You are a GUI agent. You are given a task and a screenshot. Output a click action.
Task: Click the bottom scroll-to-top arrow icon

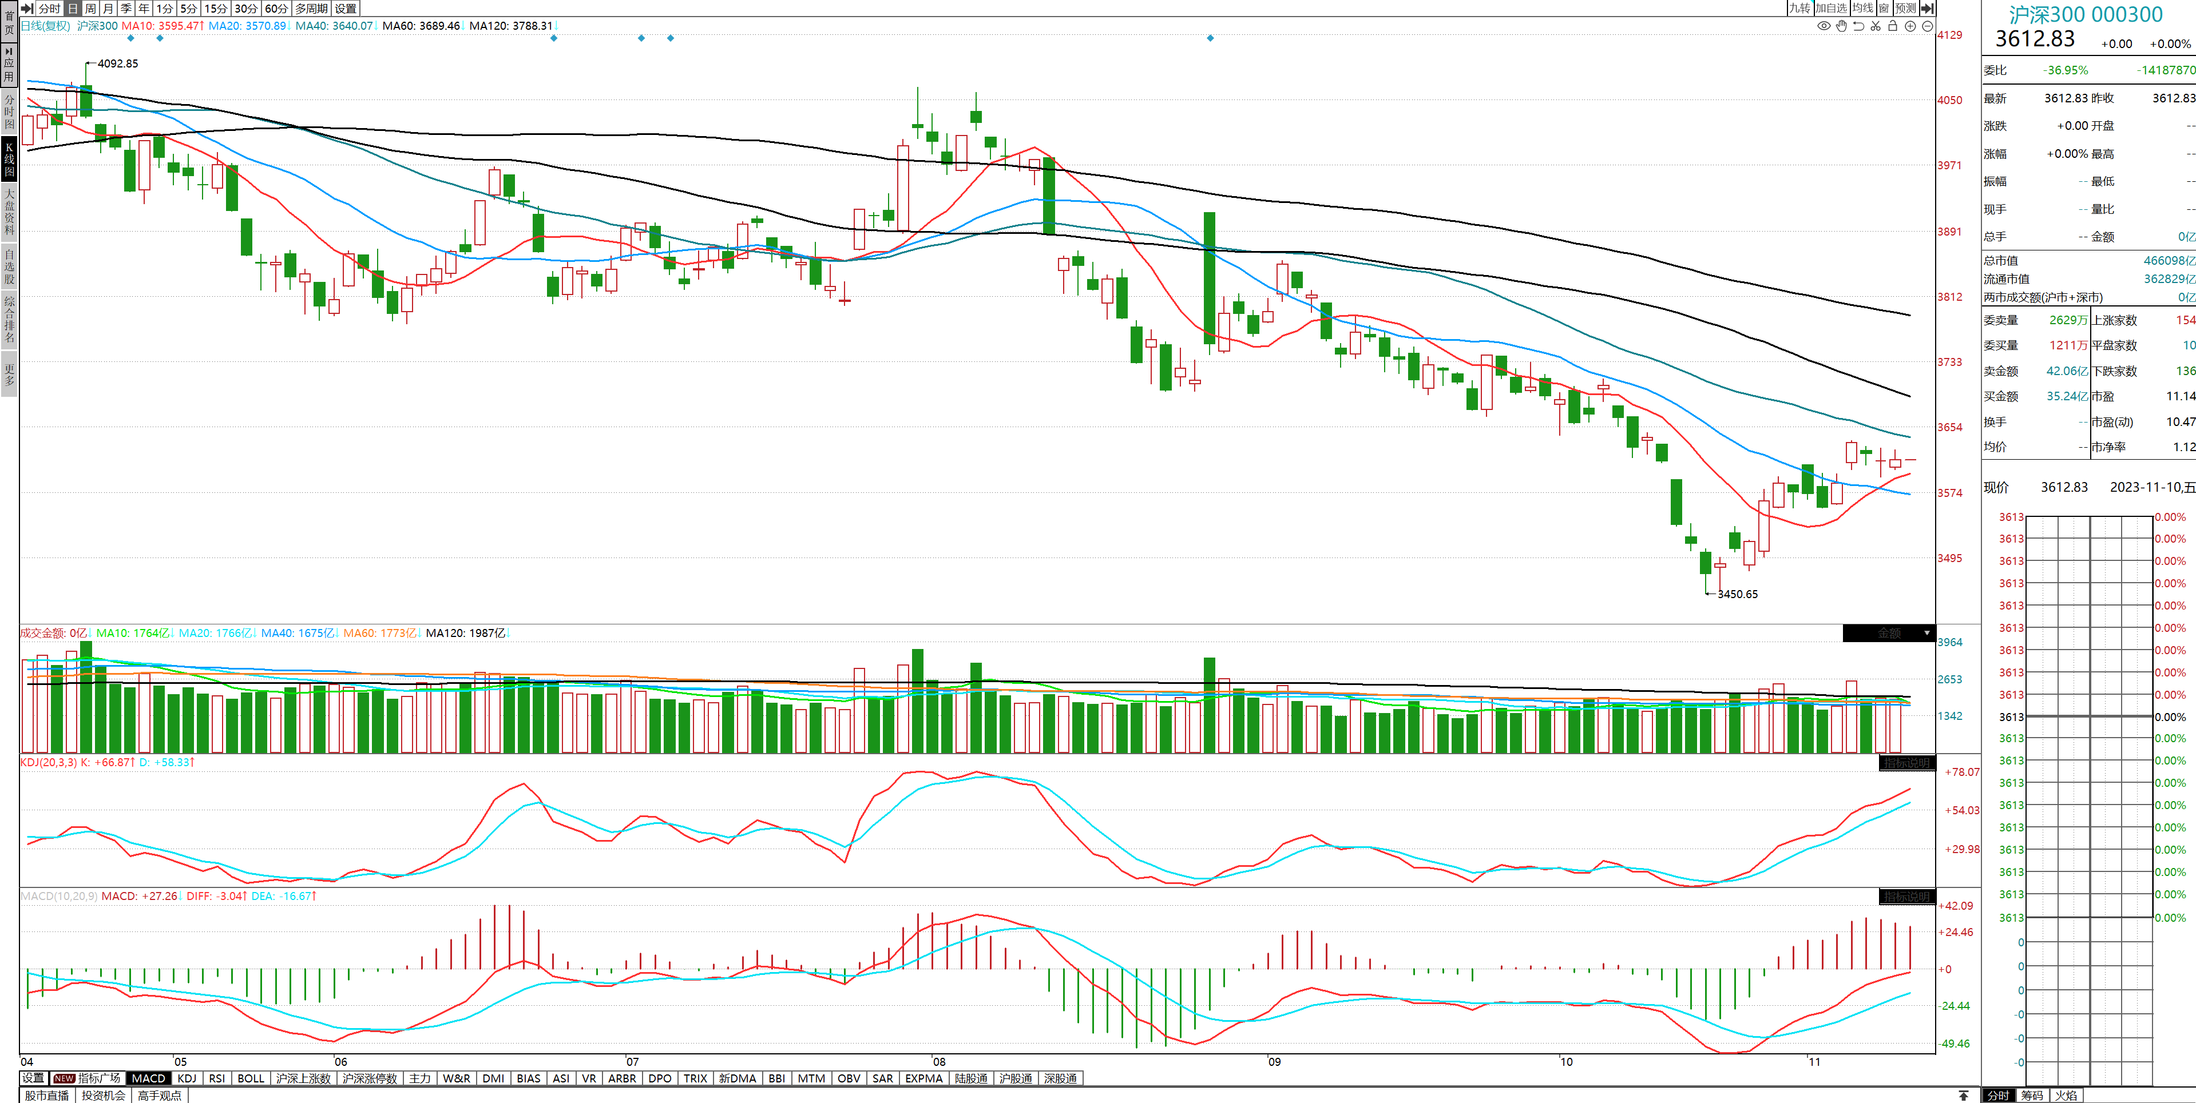pos(1963,1096)
